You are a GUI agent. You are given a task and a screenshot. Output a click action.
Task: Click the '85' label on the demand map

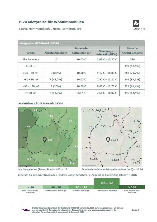(x=51, y=116)
